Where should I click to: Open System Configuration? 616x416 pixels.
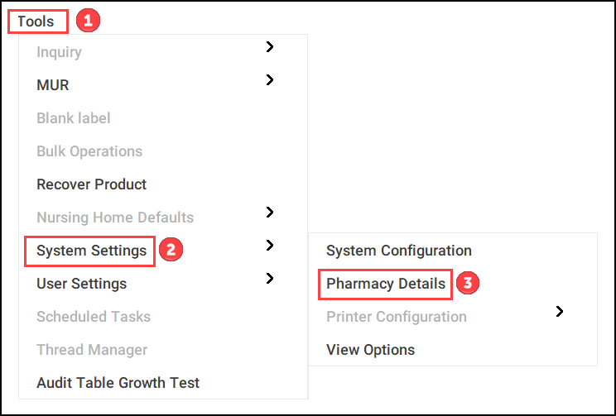[398, 251]
